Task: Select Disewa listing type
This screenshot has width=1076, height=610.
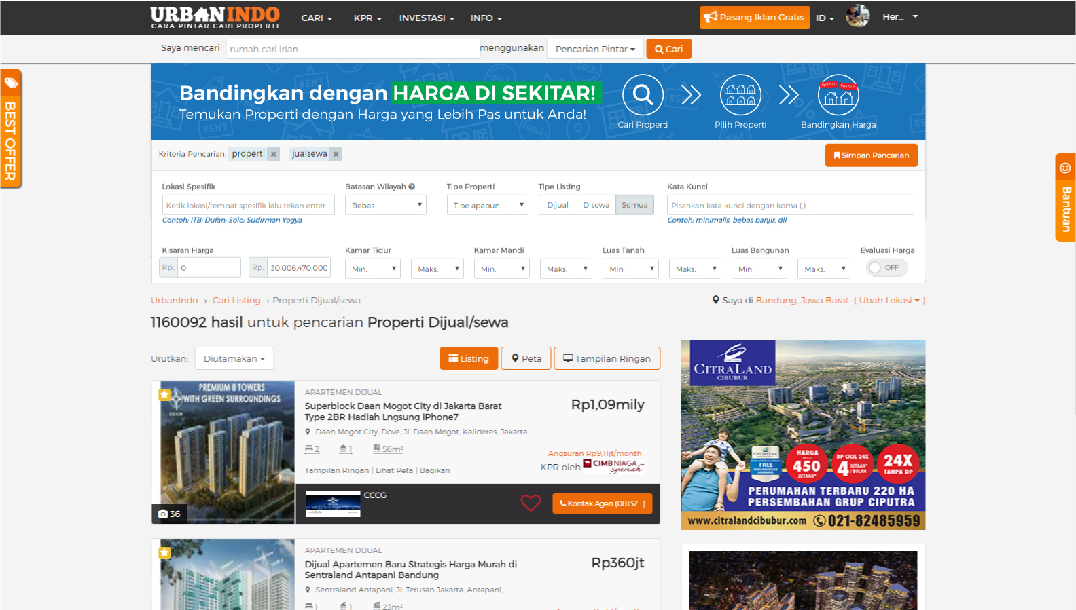Action: (596, 205)
